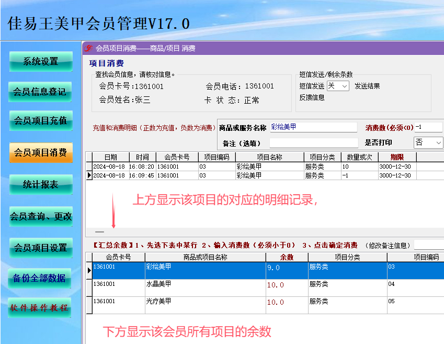The width and height of the screenshot is (444, 344).
Task: Expand the 是否打印 dropdown
Action: (x=429, y=142)
